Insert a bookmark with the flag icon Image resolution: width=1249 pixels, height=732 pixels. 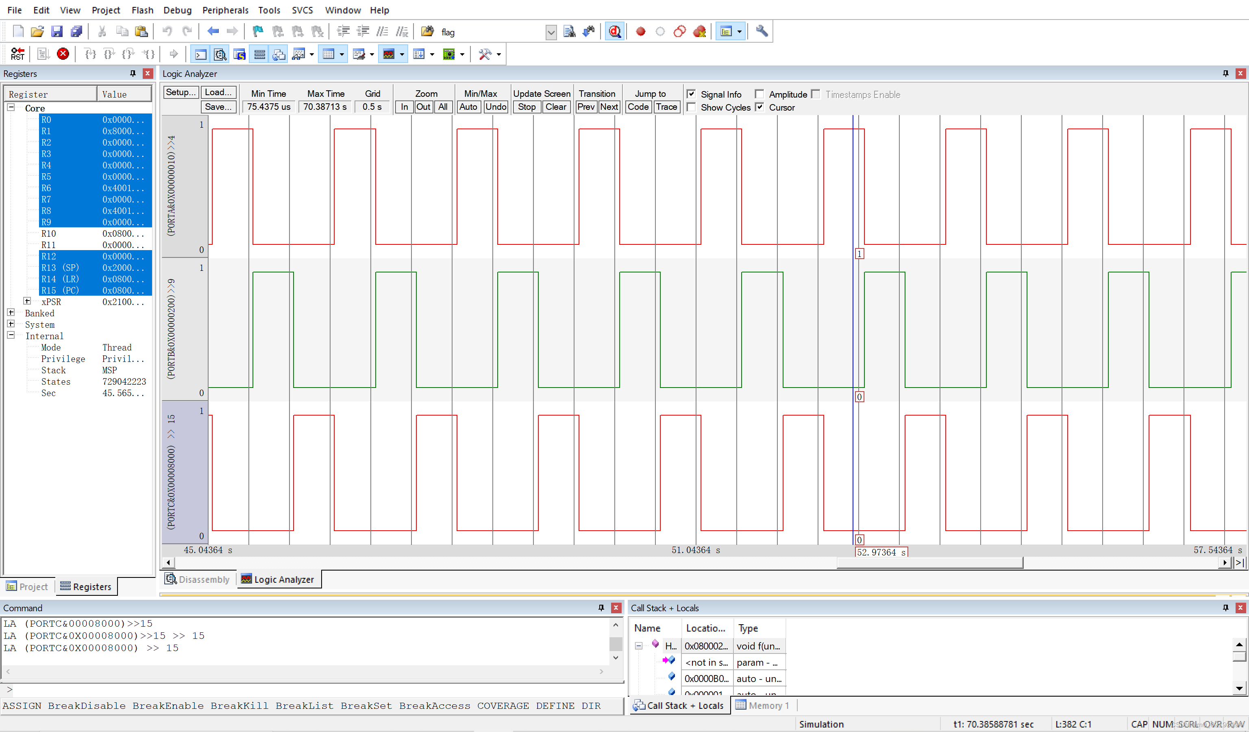click(x=258, y=32)
